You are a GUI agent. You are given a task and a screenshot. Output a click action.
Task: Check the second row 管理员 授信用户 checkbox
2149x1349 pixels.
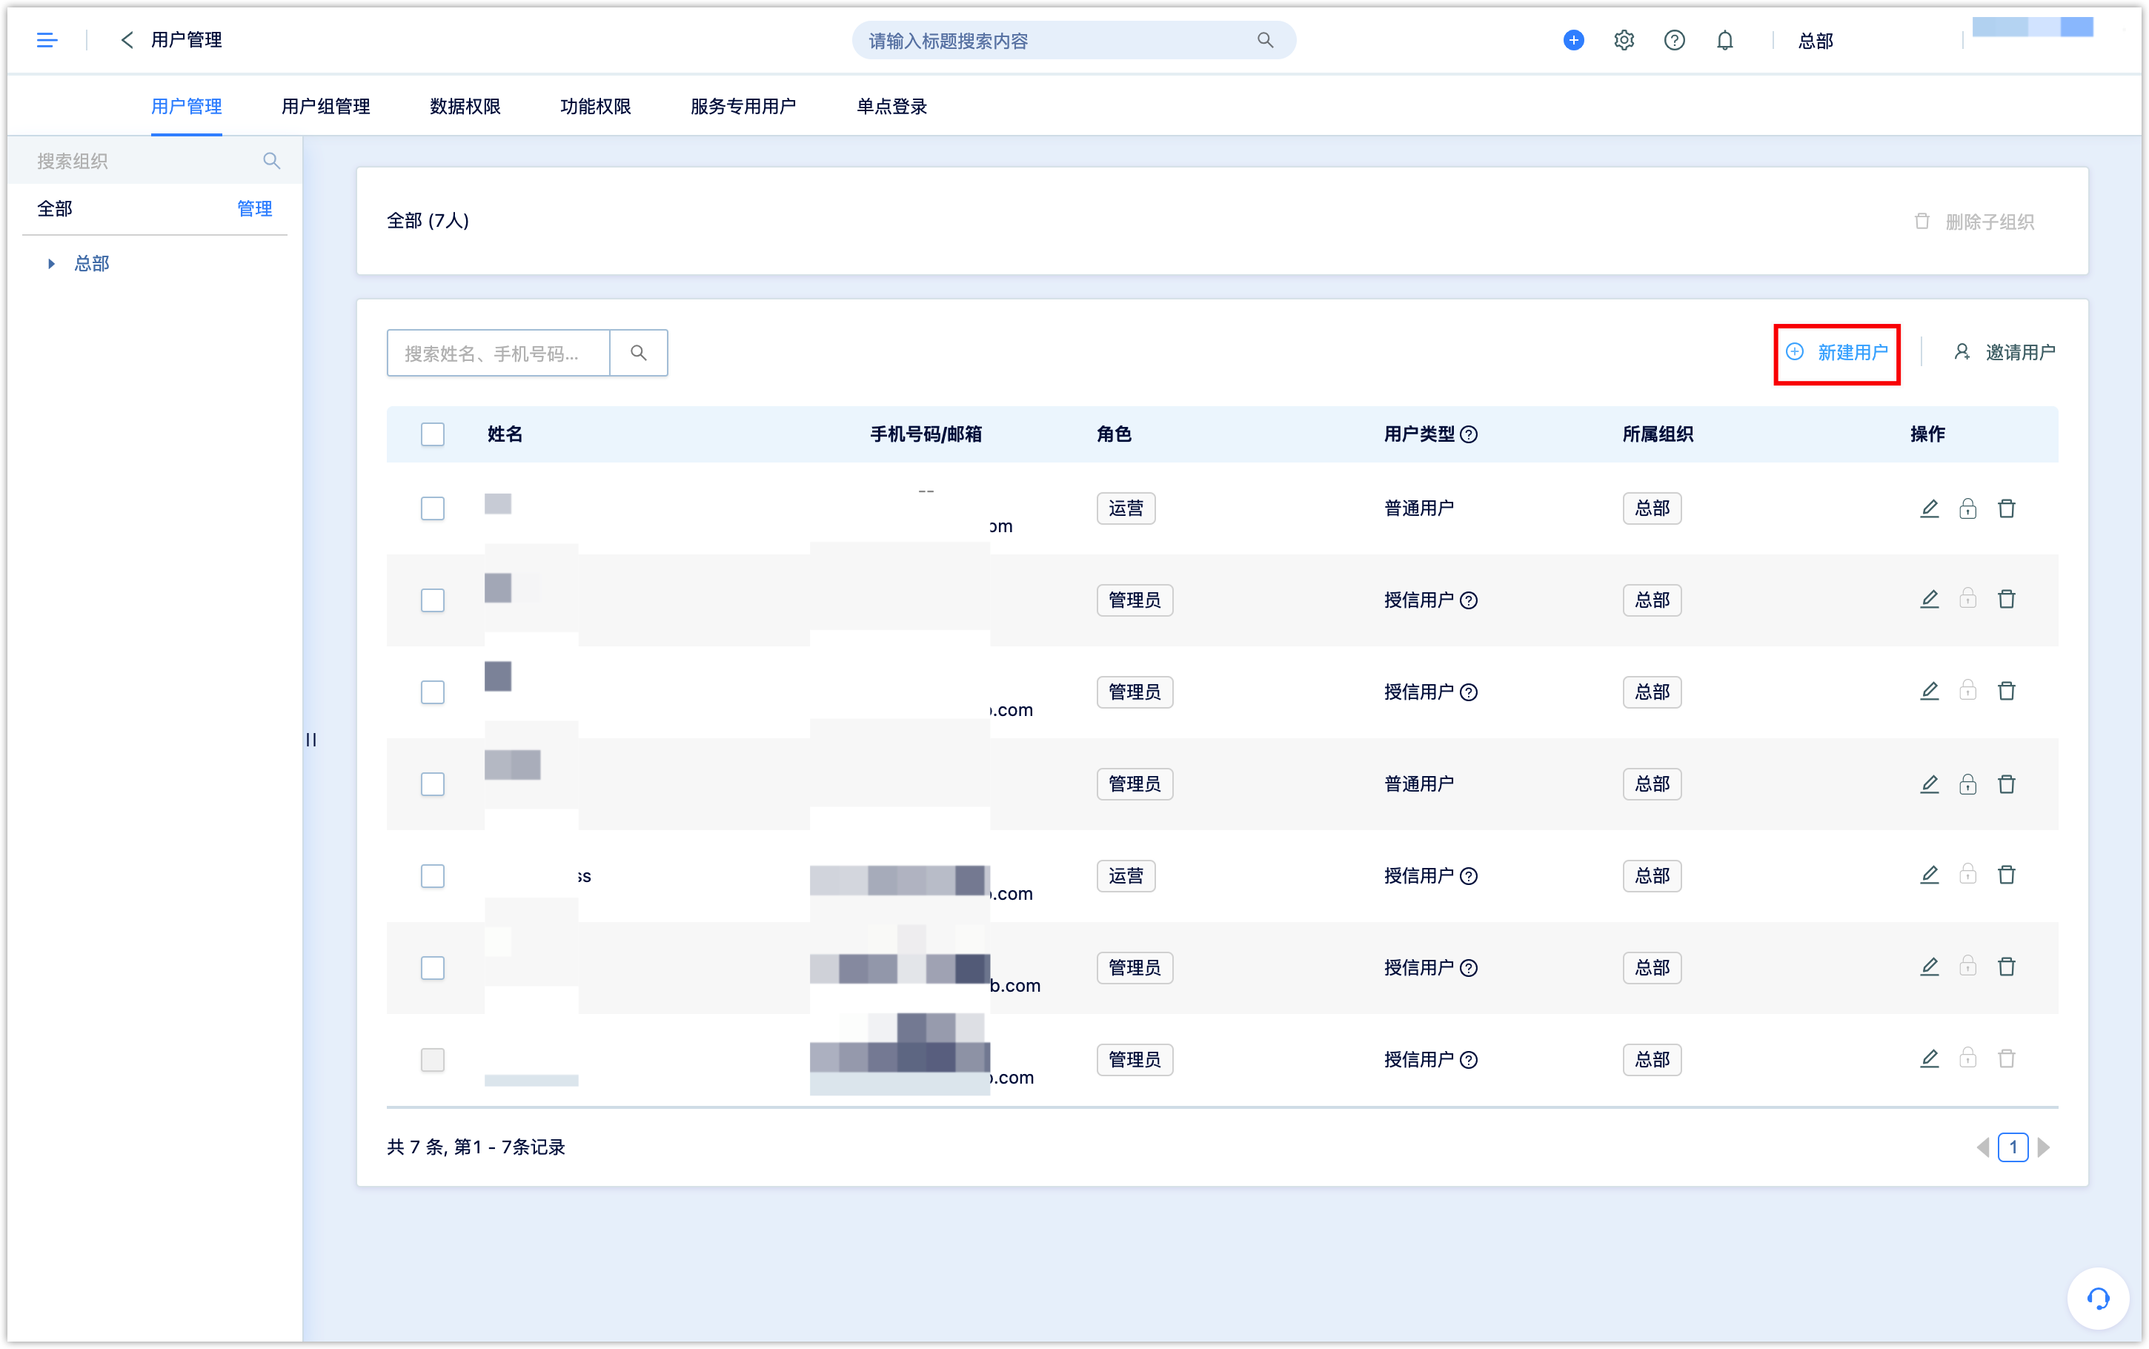tap(433, 600)
